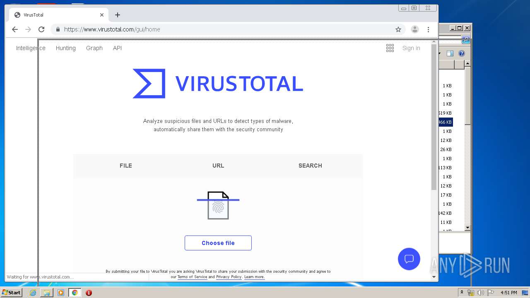530x298 pixels.
Task: Select the 142 KB file row in Explorer
Action: click(446, 213)
